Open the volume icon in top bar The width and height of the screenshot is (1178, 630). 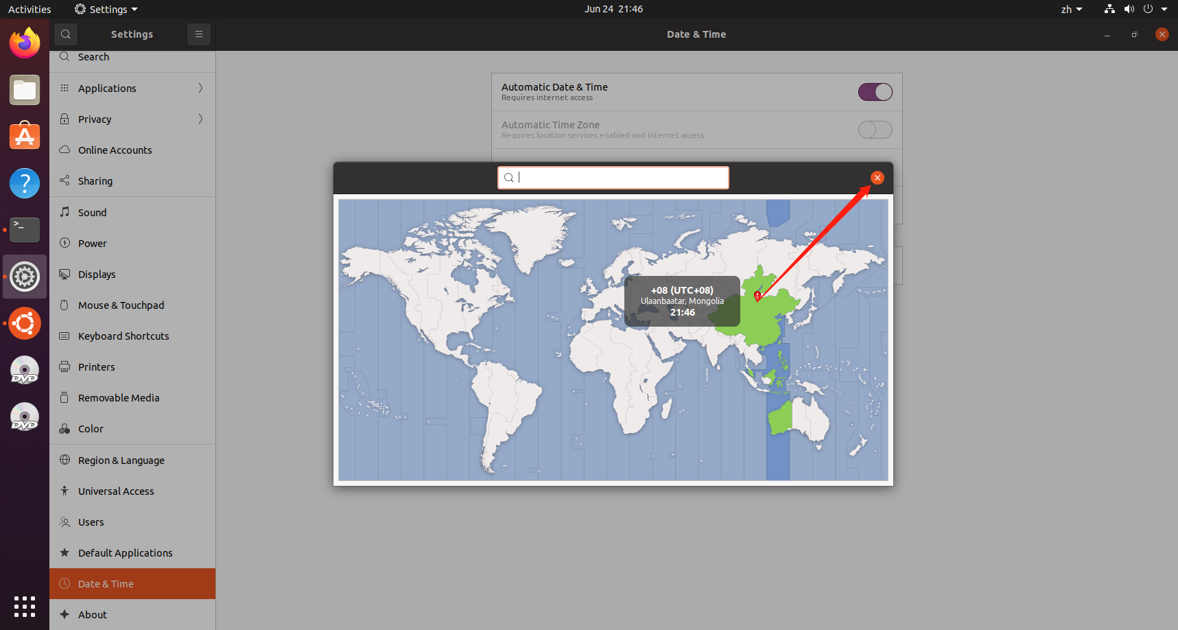tap(1129, 9)
